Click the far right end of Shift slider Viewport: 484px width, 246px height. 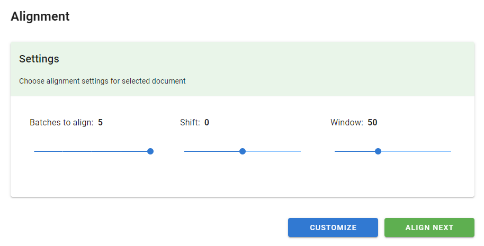pyautogui.click(x=300, y=151)
